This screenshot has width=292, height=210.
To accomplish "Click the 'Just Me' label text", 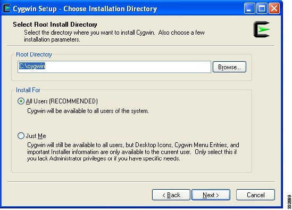I will (36, 136).
